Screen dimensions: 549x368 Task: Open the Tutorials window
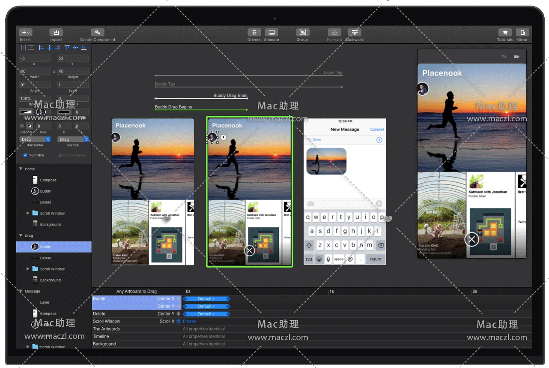[x=505, y=33]
